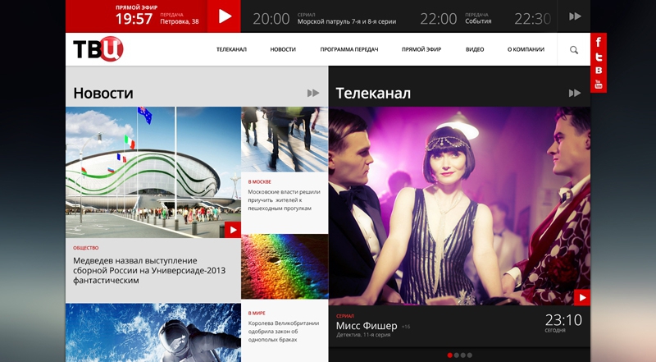Image resolution: width=656 pixels, height=362 pixels.
Task: Open search with the magnifier icon
Action: click(x=574, y=50)
